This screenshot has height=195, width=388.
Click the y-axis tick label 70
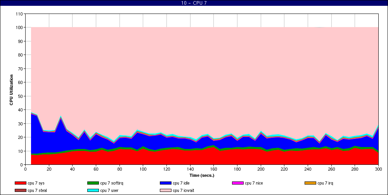pos(21,69)
